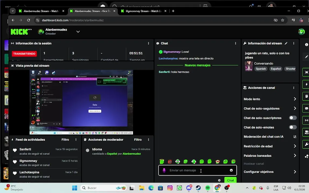Focus the Enviar un mensaje field
Image resolution: width=309 pixels, height=193 pixels.
[x=197, y=170]
